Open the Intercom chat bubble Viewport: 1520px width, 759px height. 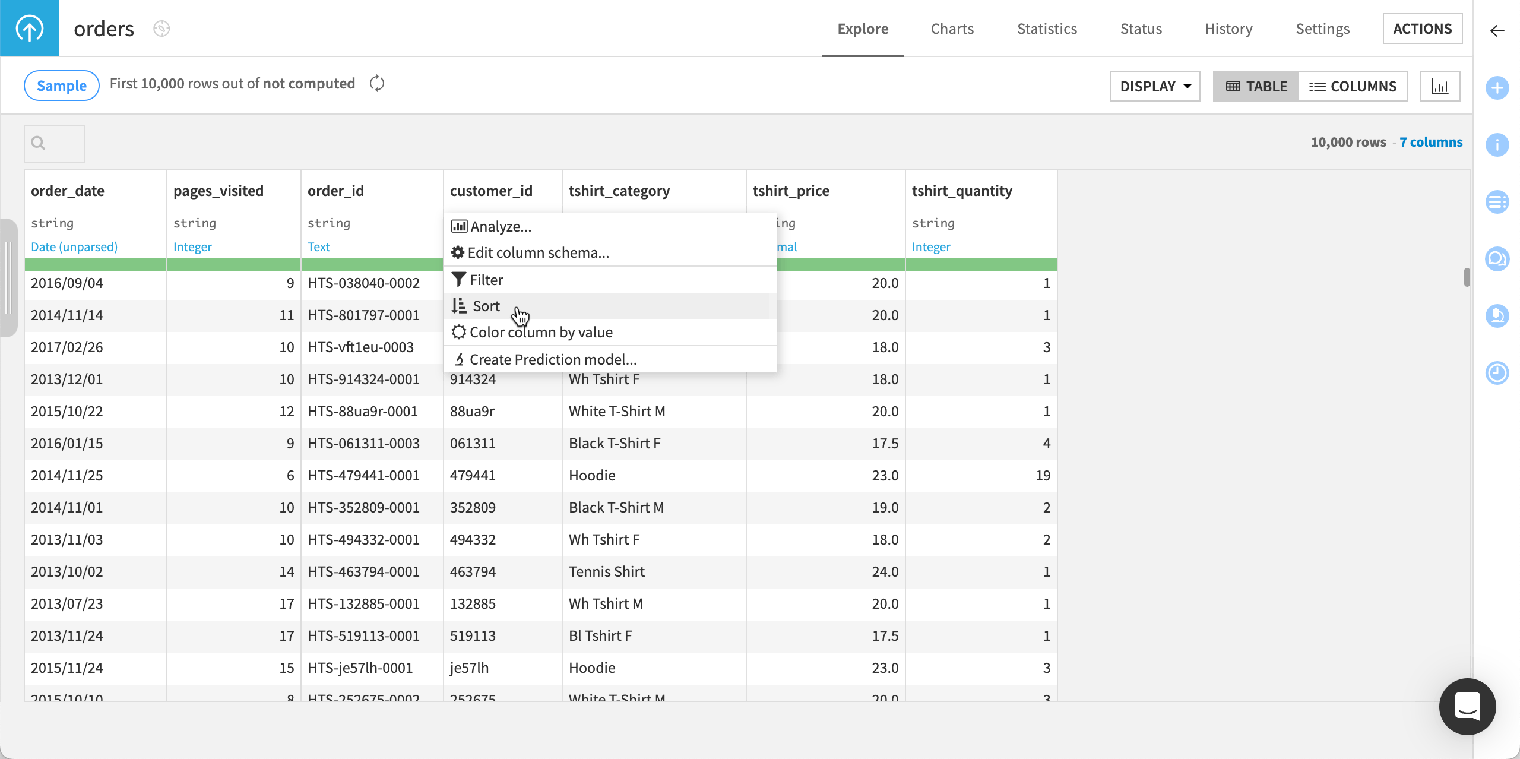[x=1467, y=707]
